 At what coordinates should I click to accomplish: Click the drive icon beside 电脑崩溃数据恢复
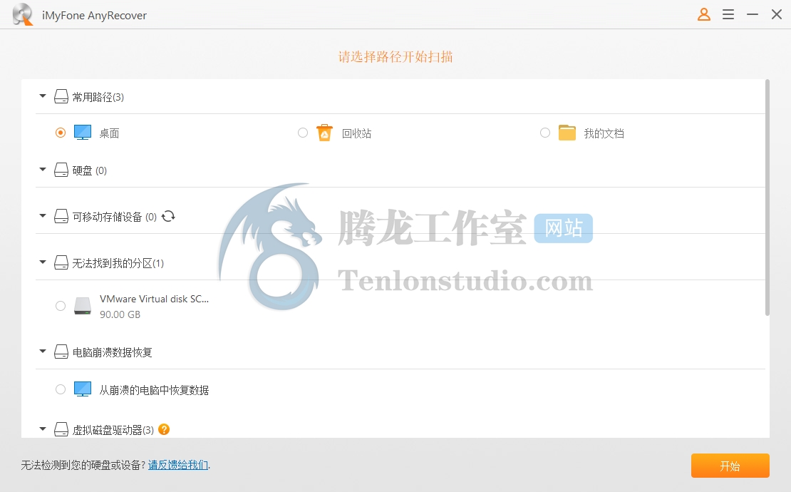[x=61, y=352]
